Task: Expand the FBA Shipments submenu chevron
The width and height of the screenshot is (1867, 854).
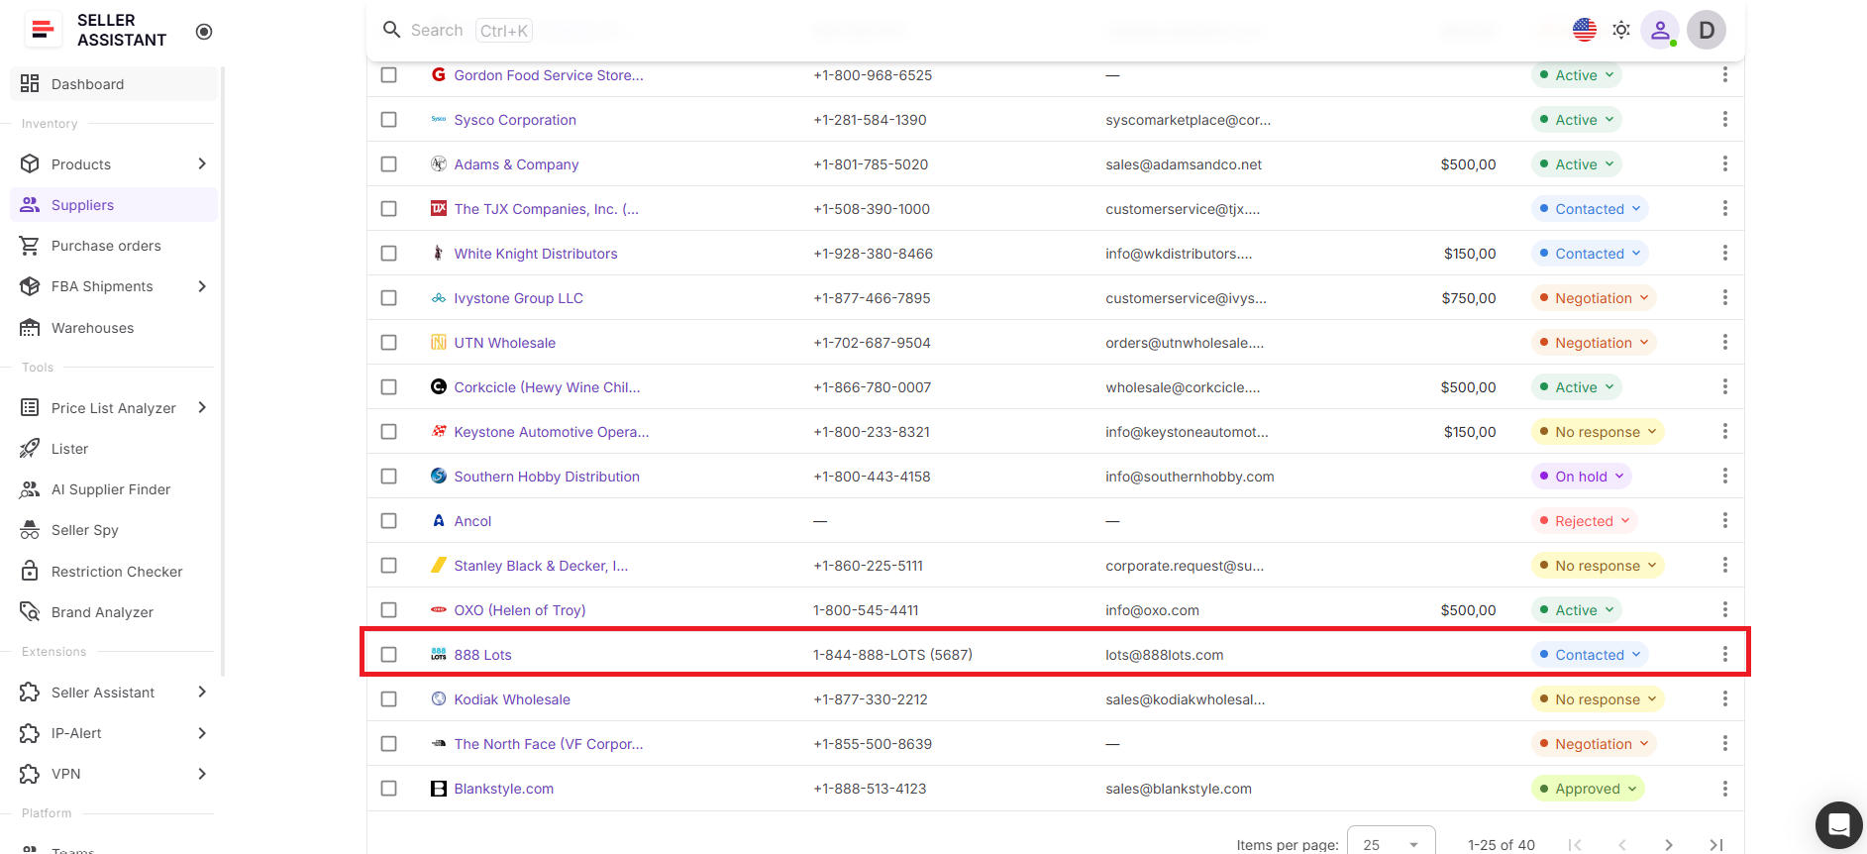Action: pyautogui.click(x=202, y=286)
